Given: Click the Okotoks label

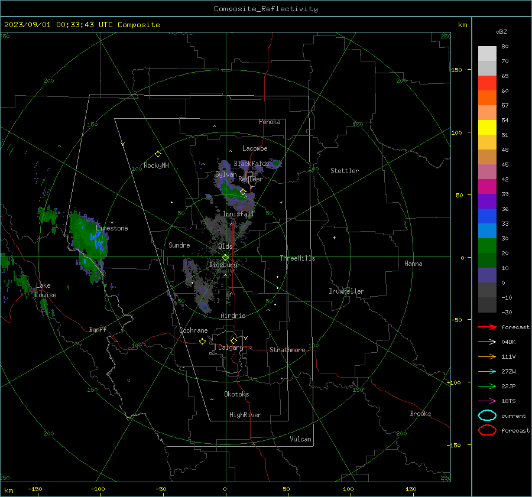Looking at the screenshot, I should [x=237, y=394].
